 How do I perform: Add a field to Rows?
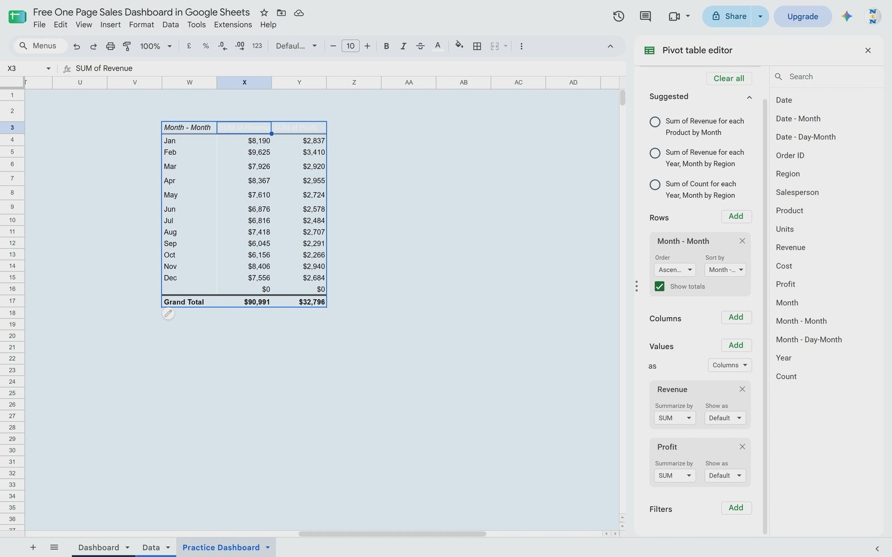[736, 216]
